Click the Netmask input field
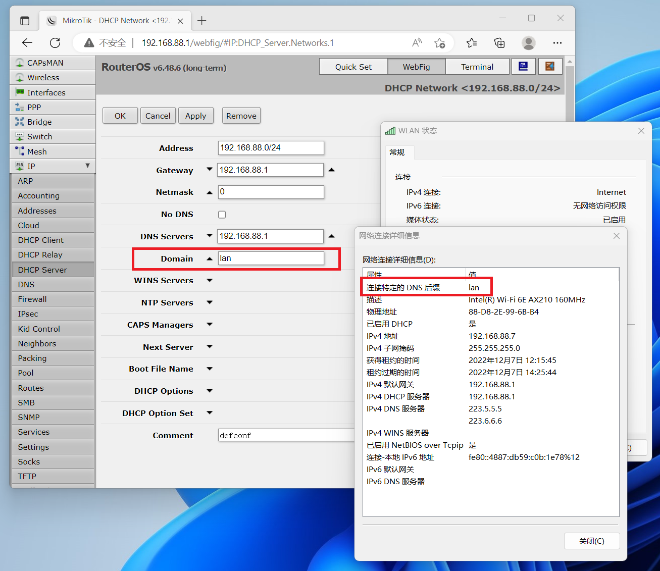This screenshot has width=660, height=571. [271, 192]
